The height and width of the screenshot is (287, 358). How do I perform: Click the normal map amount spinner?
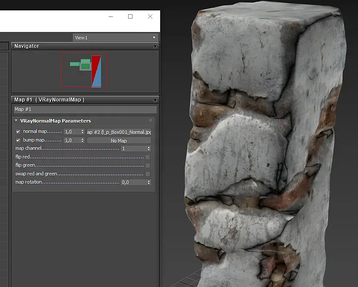pos(82,132)
